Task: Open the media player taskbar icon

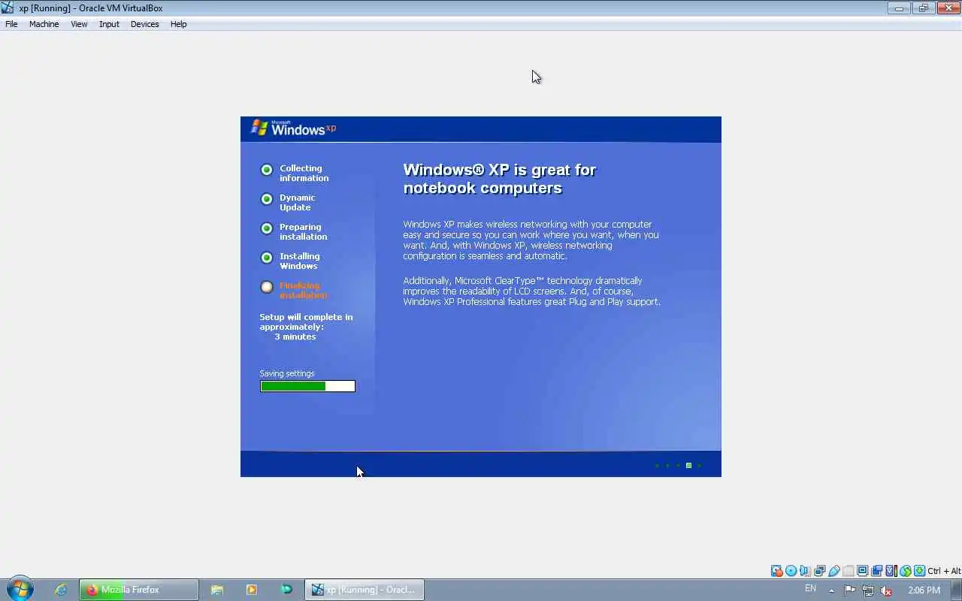Action: [251, 590]
